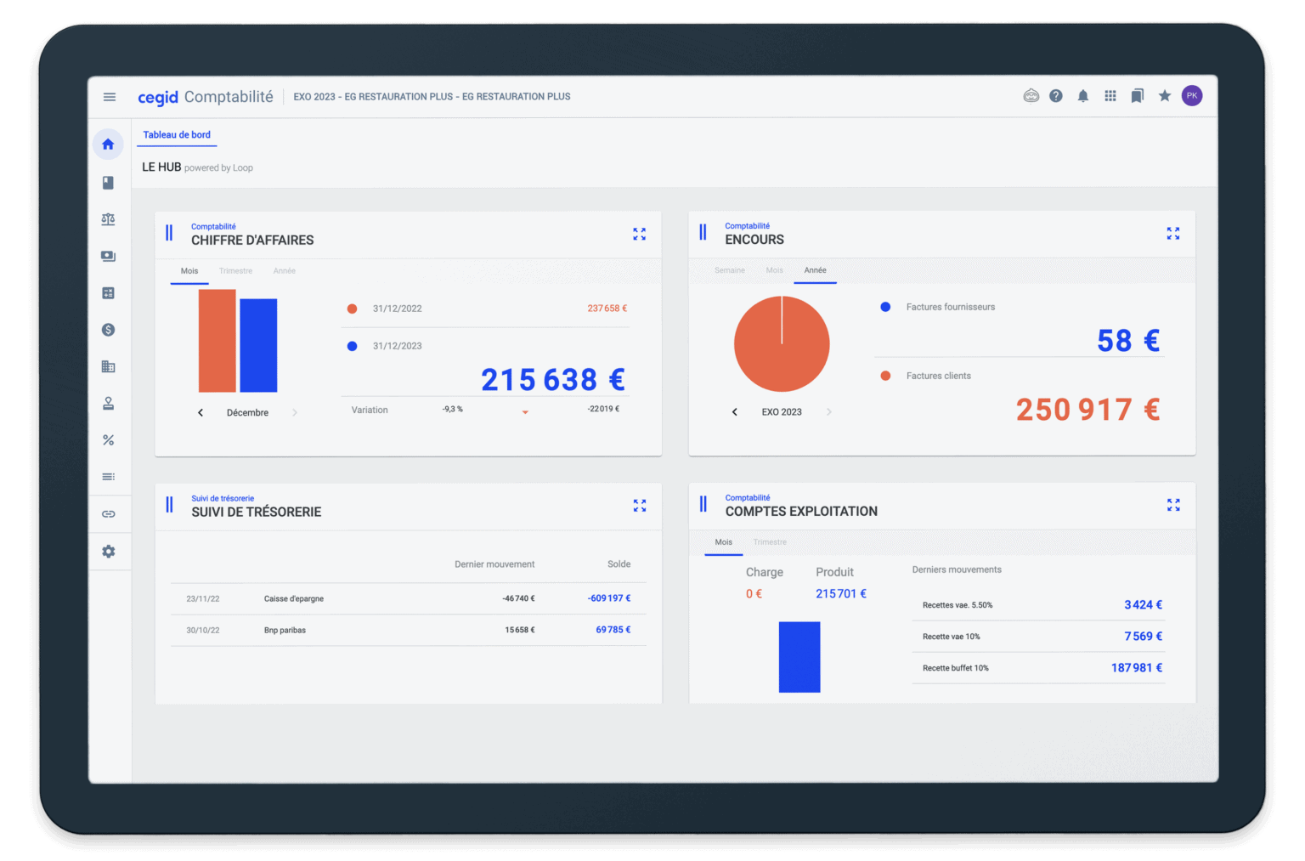Switch Encours view to Semaine
Screen dimensions: 1305x861
[x=729, y=269]
